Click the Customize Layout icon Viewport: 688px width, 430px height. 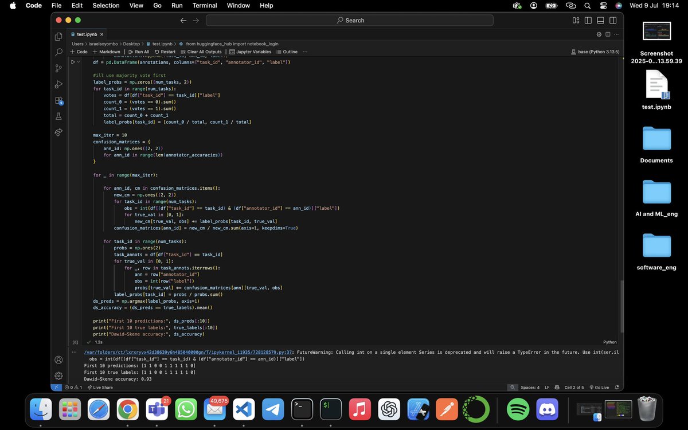pos(576,20)
